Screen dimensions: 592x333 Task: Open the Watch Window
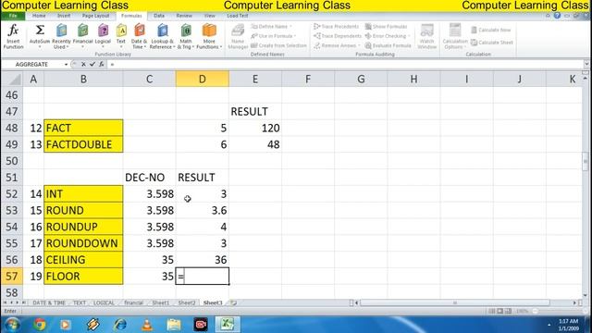point(427,36)
